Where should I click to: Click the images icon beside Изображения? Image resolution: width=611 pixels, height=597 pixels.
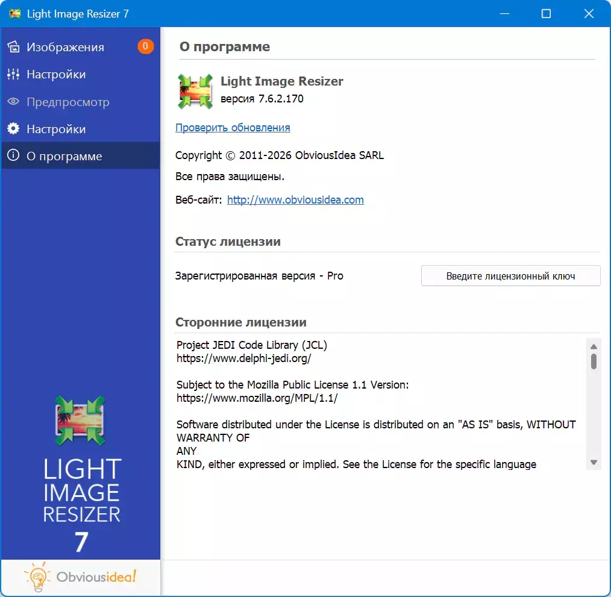13,47
